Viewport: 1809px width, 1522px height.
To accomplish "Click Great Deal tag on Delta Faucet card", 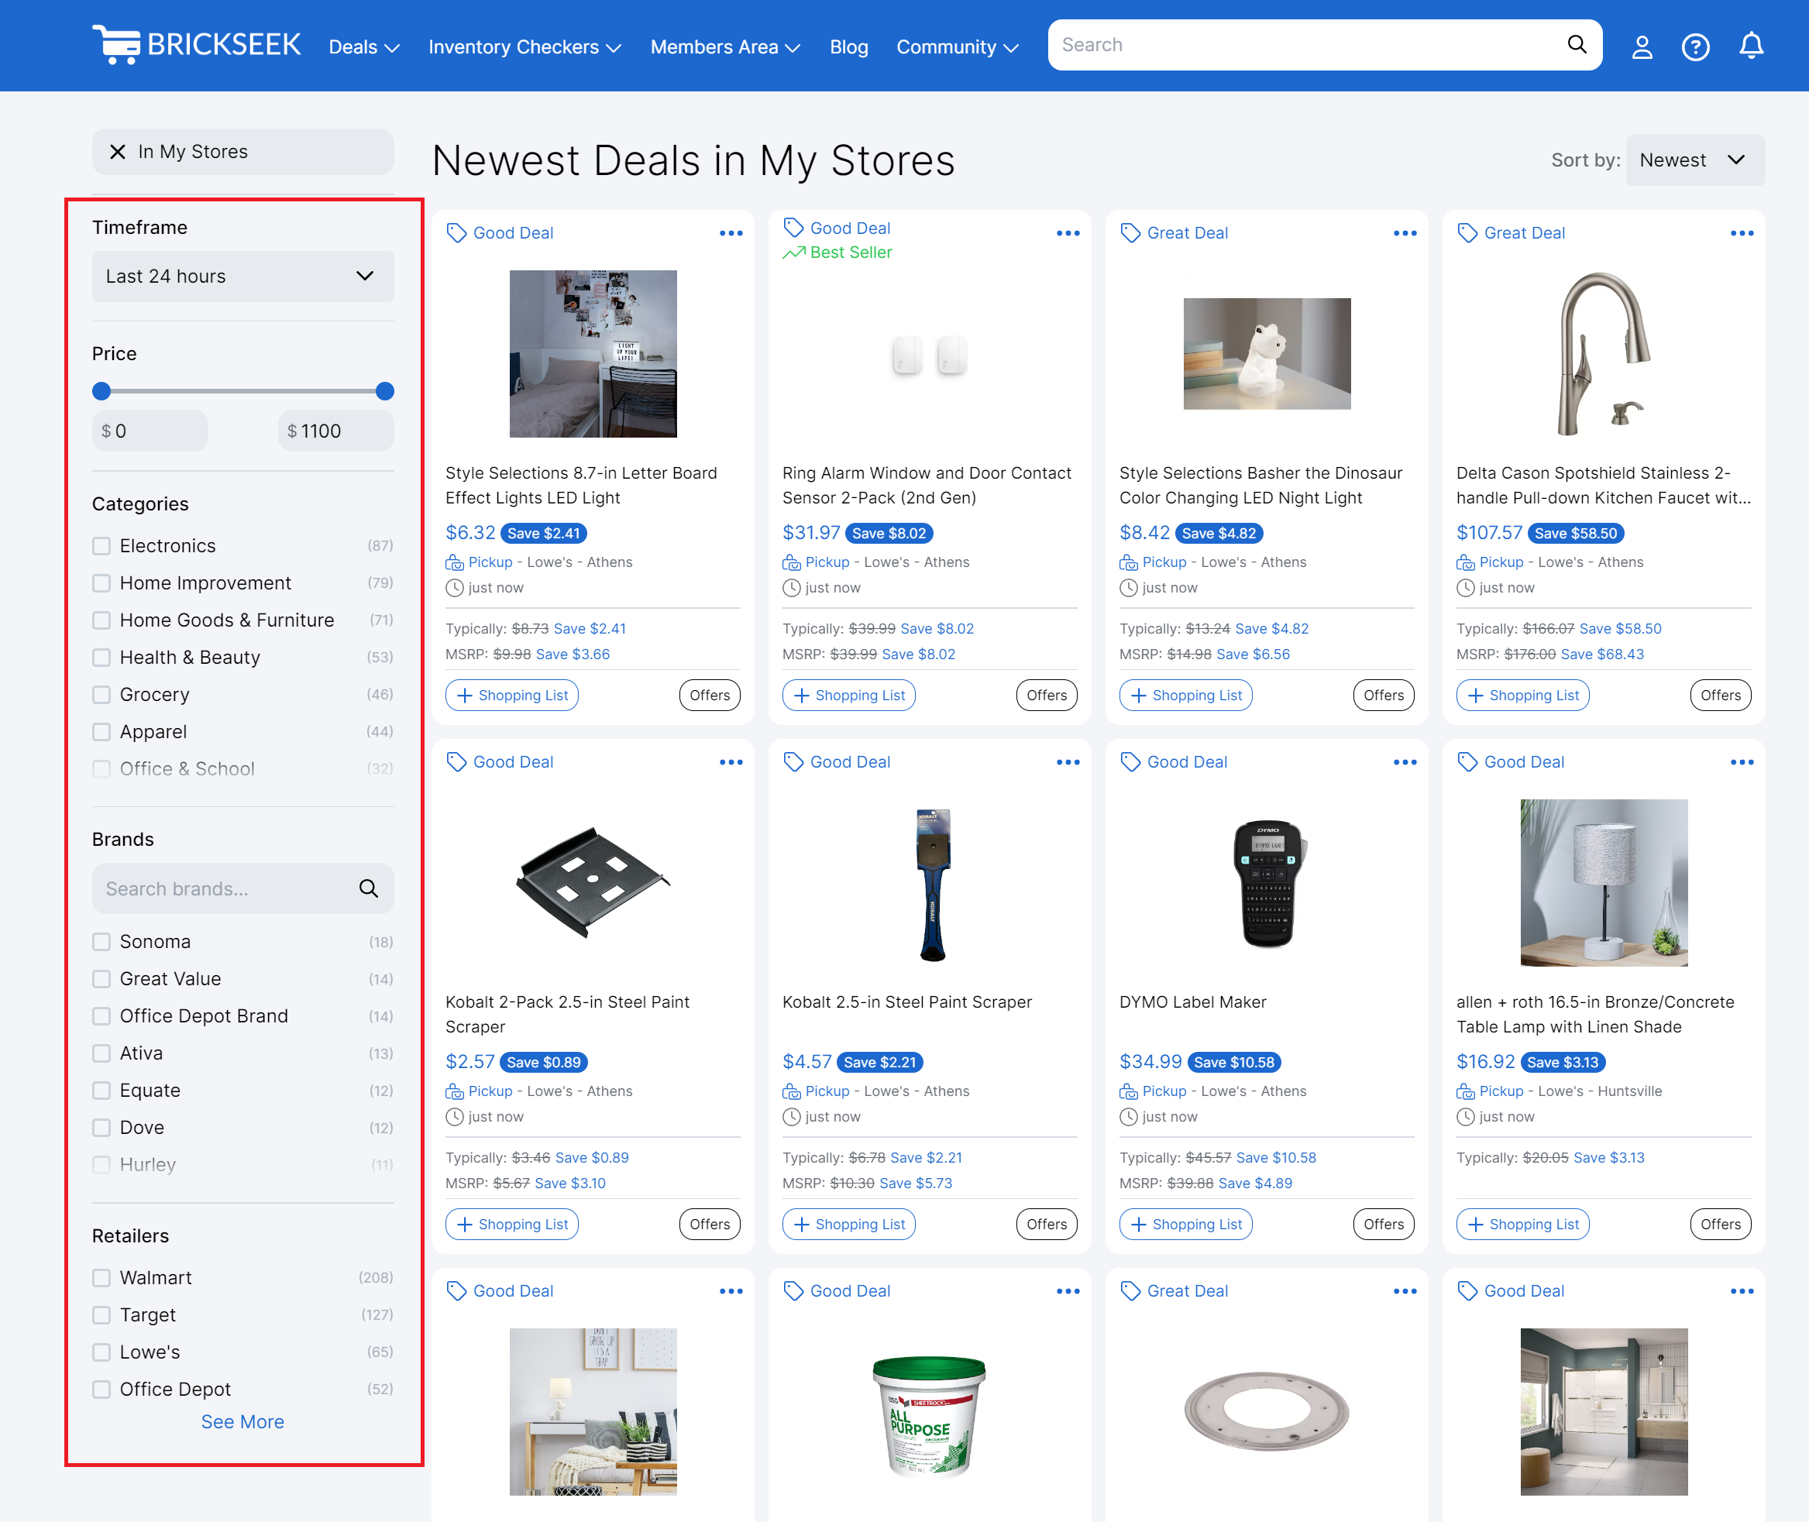I will tap(1512, 233).
